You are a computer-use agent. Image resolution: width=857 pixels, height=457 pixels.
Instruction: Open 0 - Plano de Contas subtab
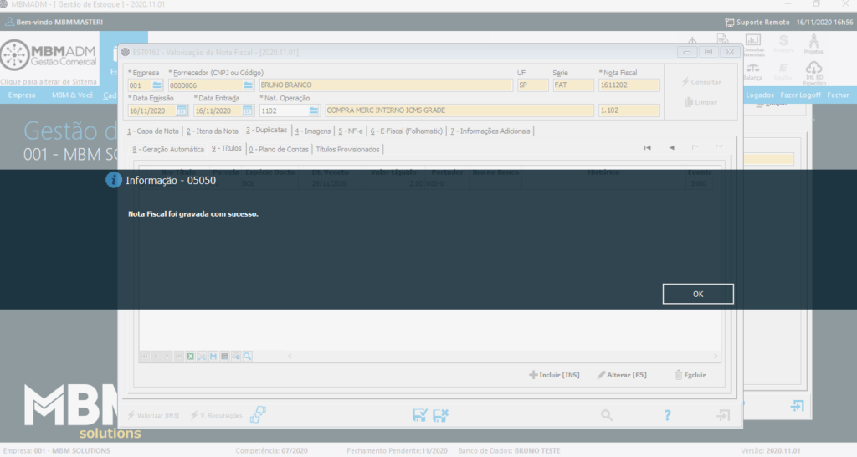279,149
